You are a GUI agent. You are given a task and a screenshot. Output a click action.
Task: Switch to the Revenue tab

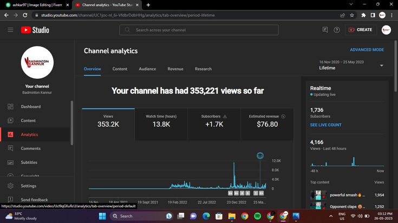175,69
